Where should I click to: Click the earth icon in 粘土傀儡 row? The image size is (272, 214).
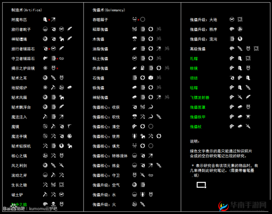point(135,58)
